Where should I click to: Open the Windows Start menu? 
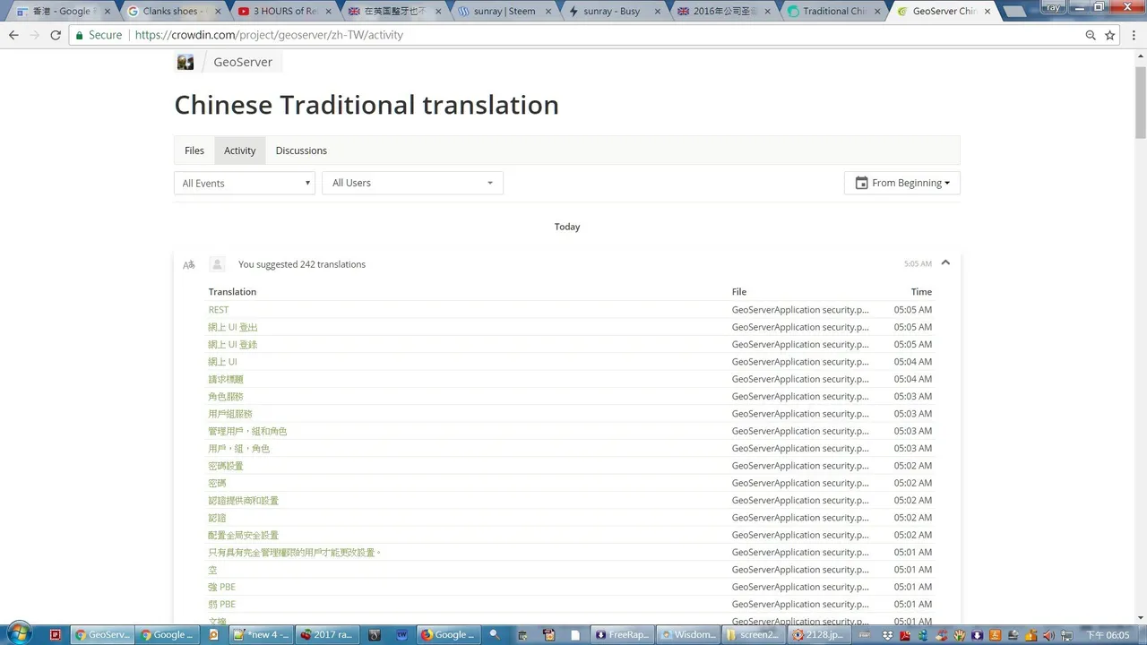(x=18, y=632)
